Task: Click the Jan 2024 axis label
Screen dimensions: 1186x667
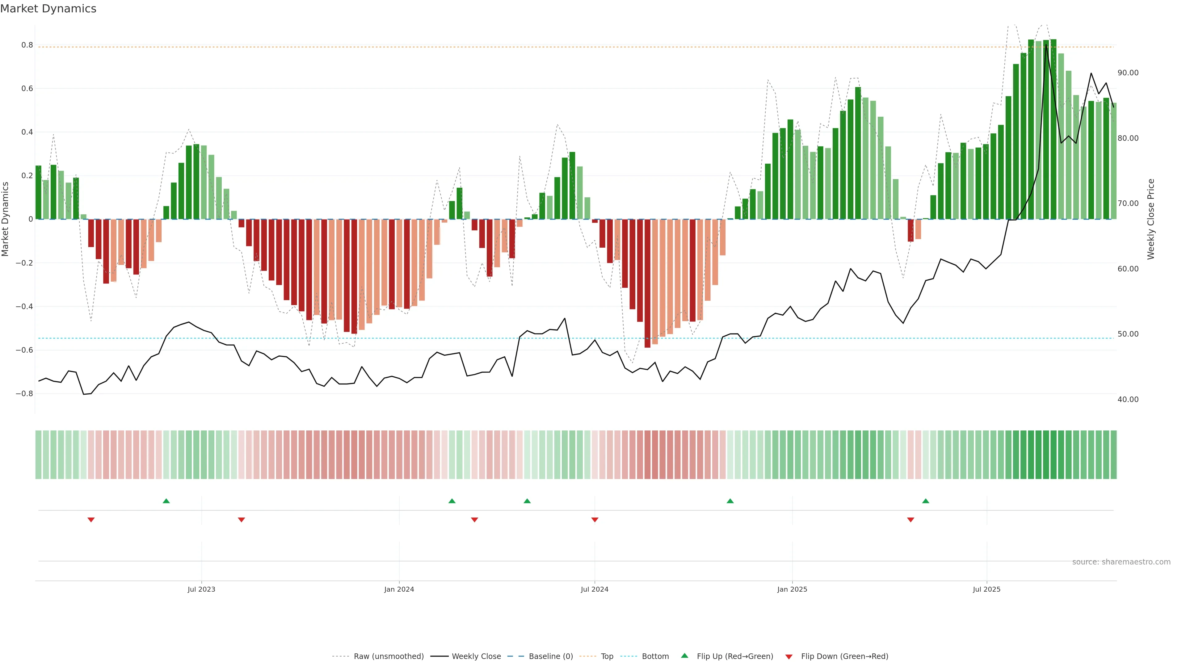Action: click(x=399, y=589)
